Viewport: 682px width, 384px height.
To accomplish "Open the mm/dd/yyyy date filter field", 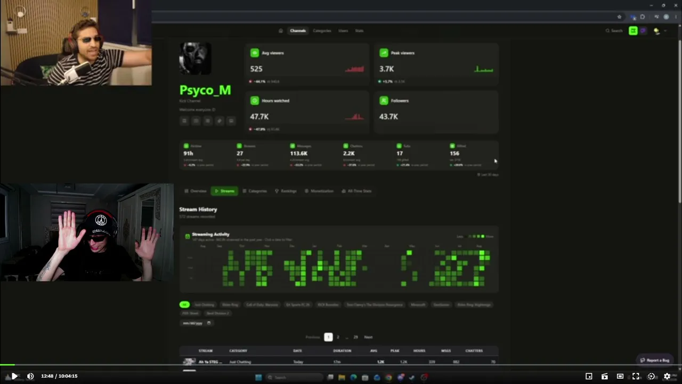I will tap(197, 323).
